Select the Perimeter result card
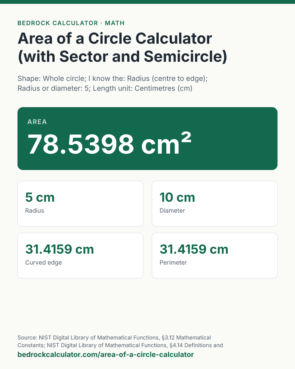Screen dimensions: 295x369 coord(215,256)
